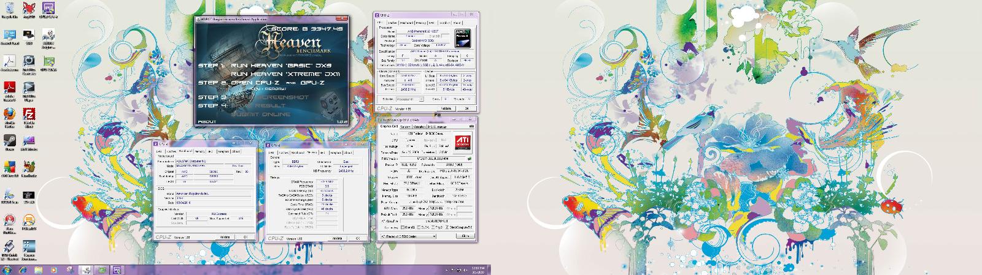Open the Control Panel desktop shortcut

[9, 37]
